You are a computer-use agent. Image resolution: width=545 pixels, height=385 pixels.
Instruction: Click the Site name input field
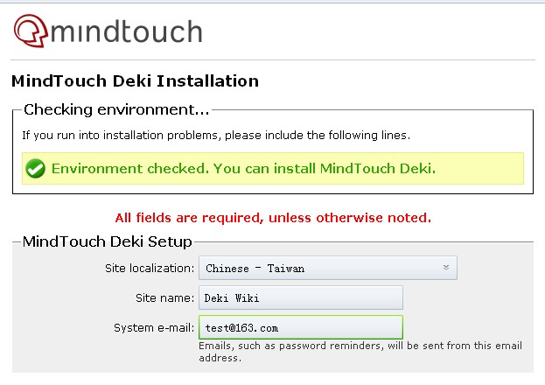click(301, 297)
